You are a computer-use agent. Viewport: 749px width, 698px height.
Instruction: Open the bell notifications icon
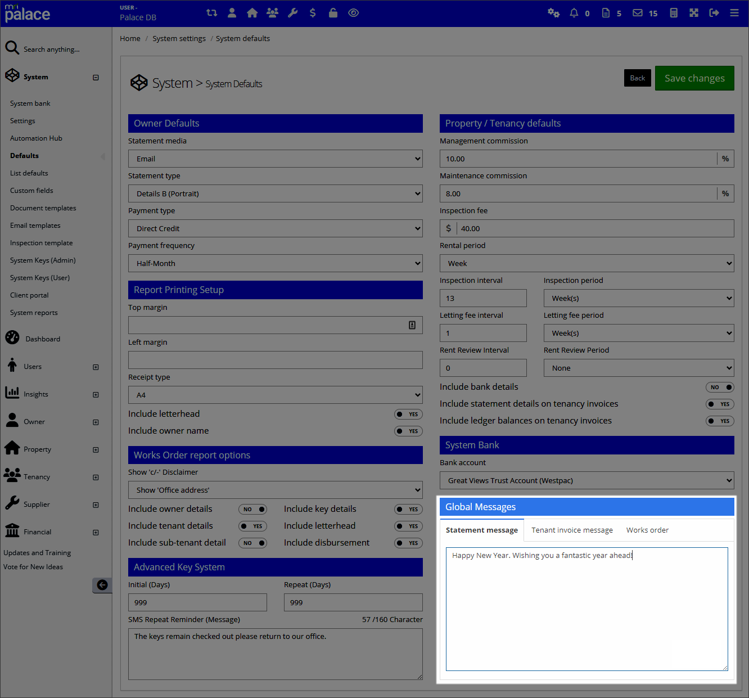(574, 13)
